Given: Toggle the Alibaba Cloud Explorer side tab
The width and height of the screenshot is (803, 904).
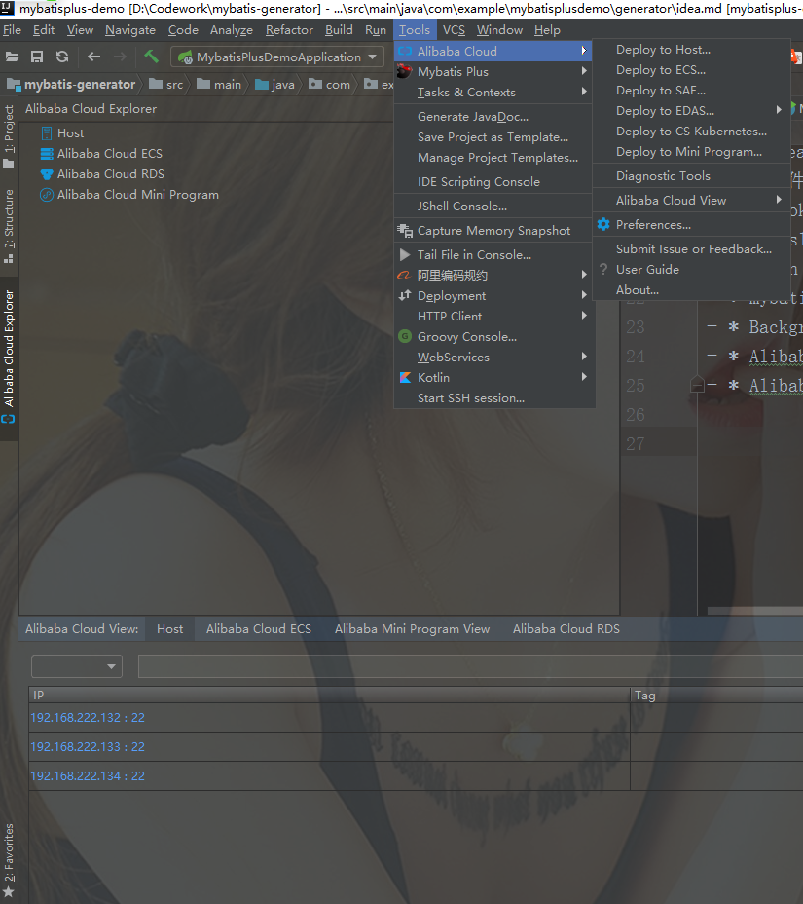Looking at the screenshot, I should pos(9,358).
